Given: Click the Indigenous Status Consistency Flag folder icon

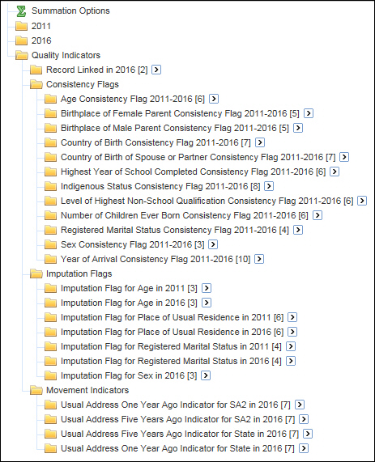Looking at the screenshot, I should point(50,186).
